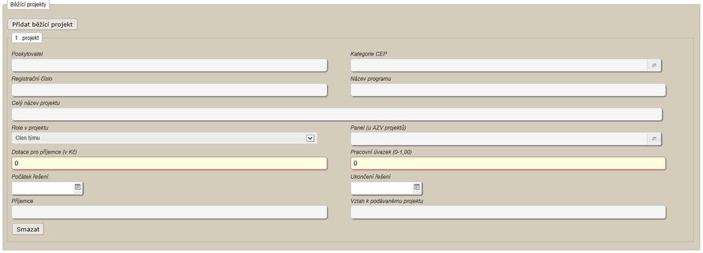Open the calendar icon for Ukončení řešení
The image size is (703, 253).
[416, 188]
